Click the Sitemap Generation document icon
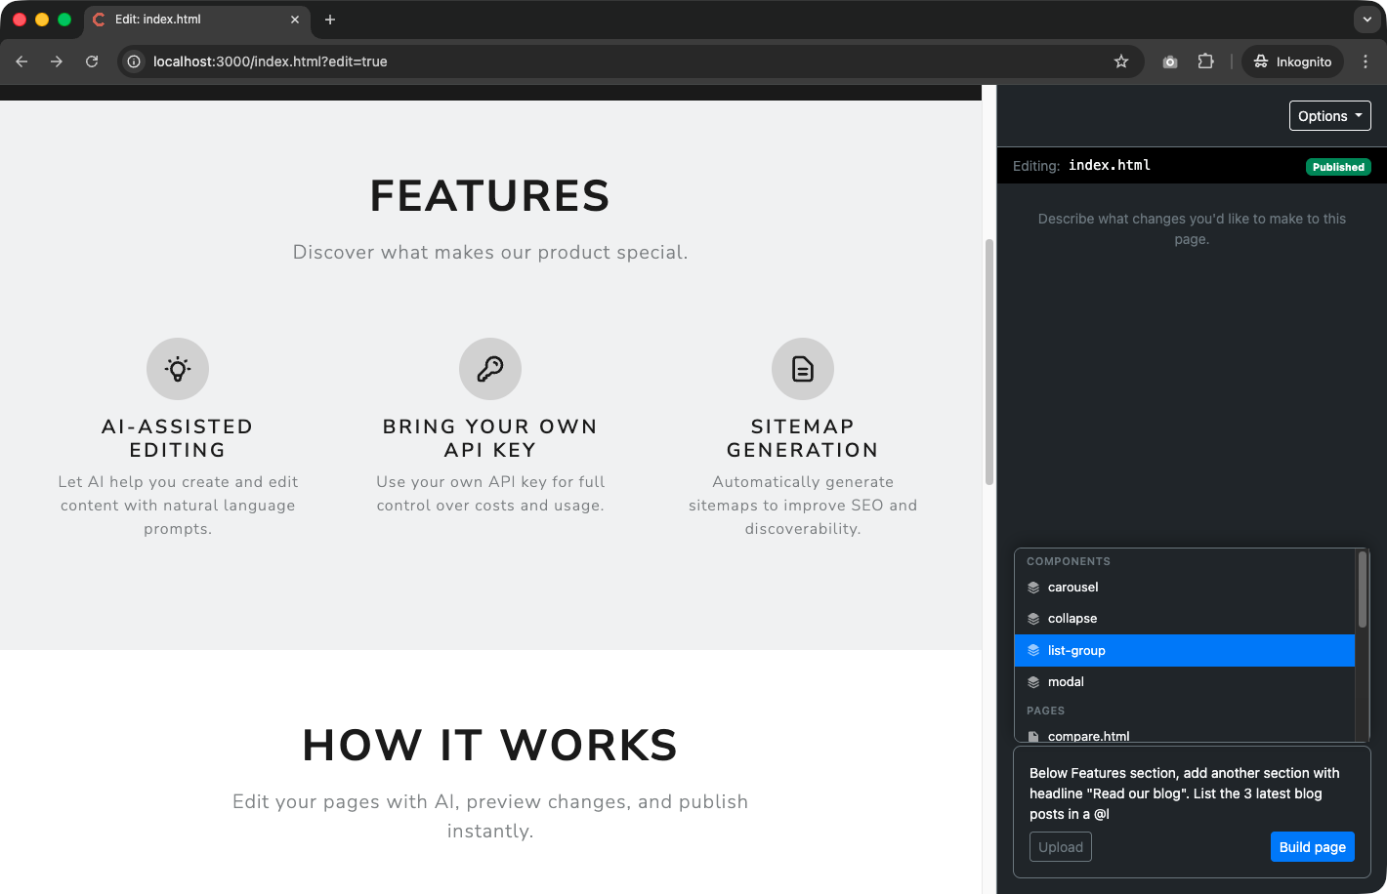The image size is (1387, 894). 802,369
